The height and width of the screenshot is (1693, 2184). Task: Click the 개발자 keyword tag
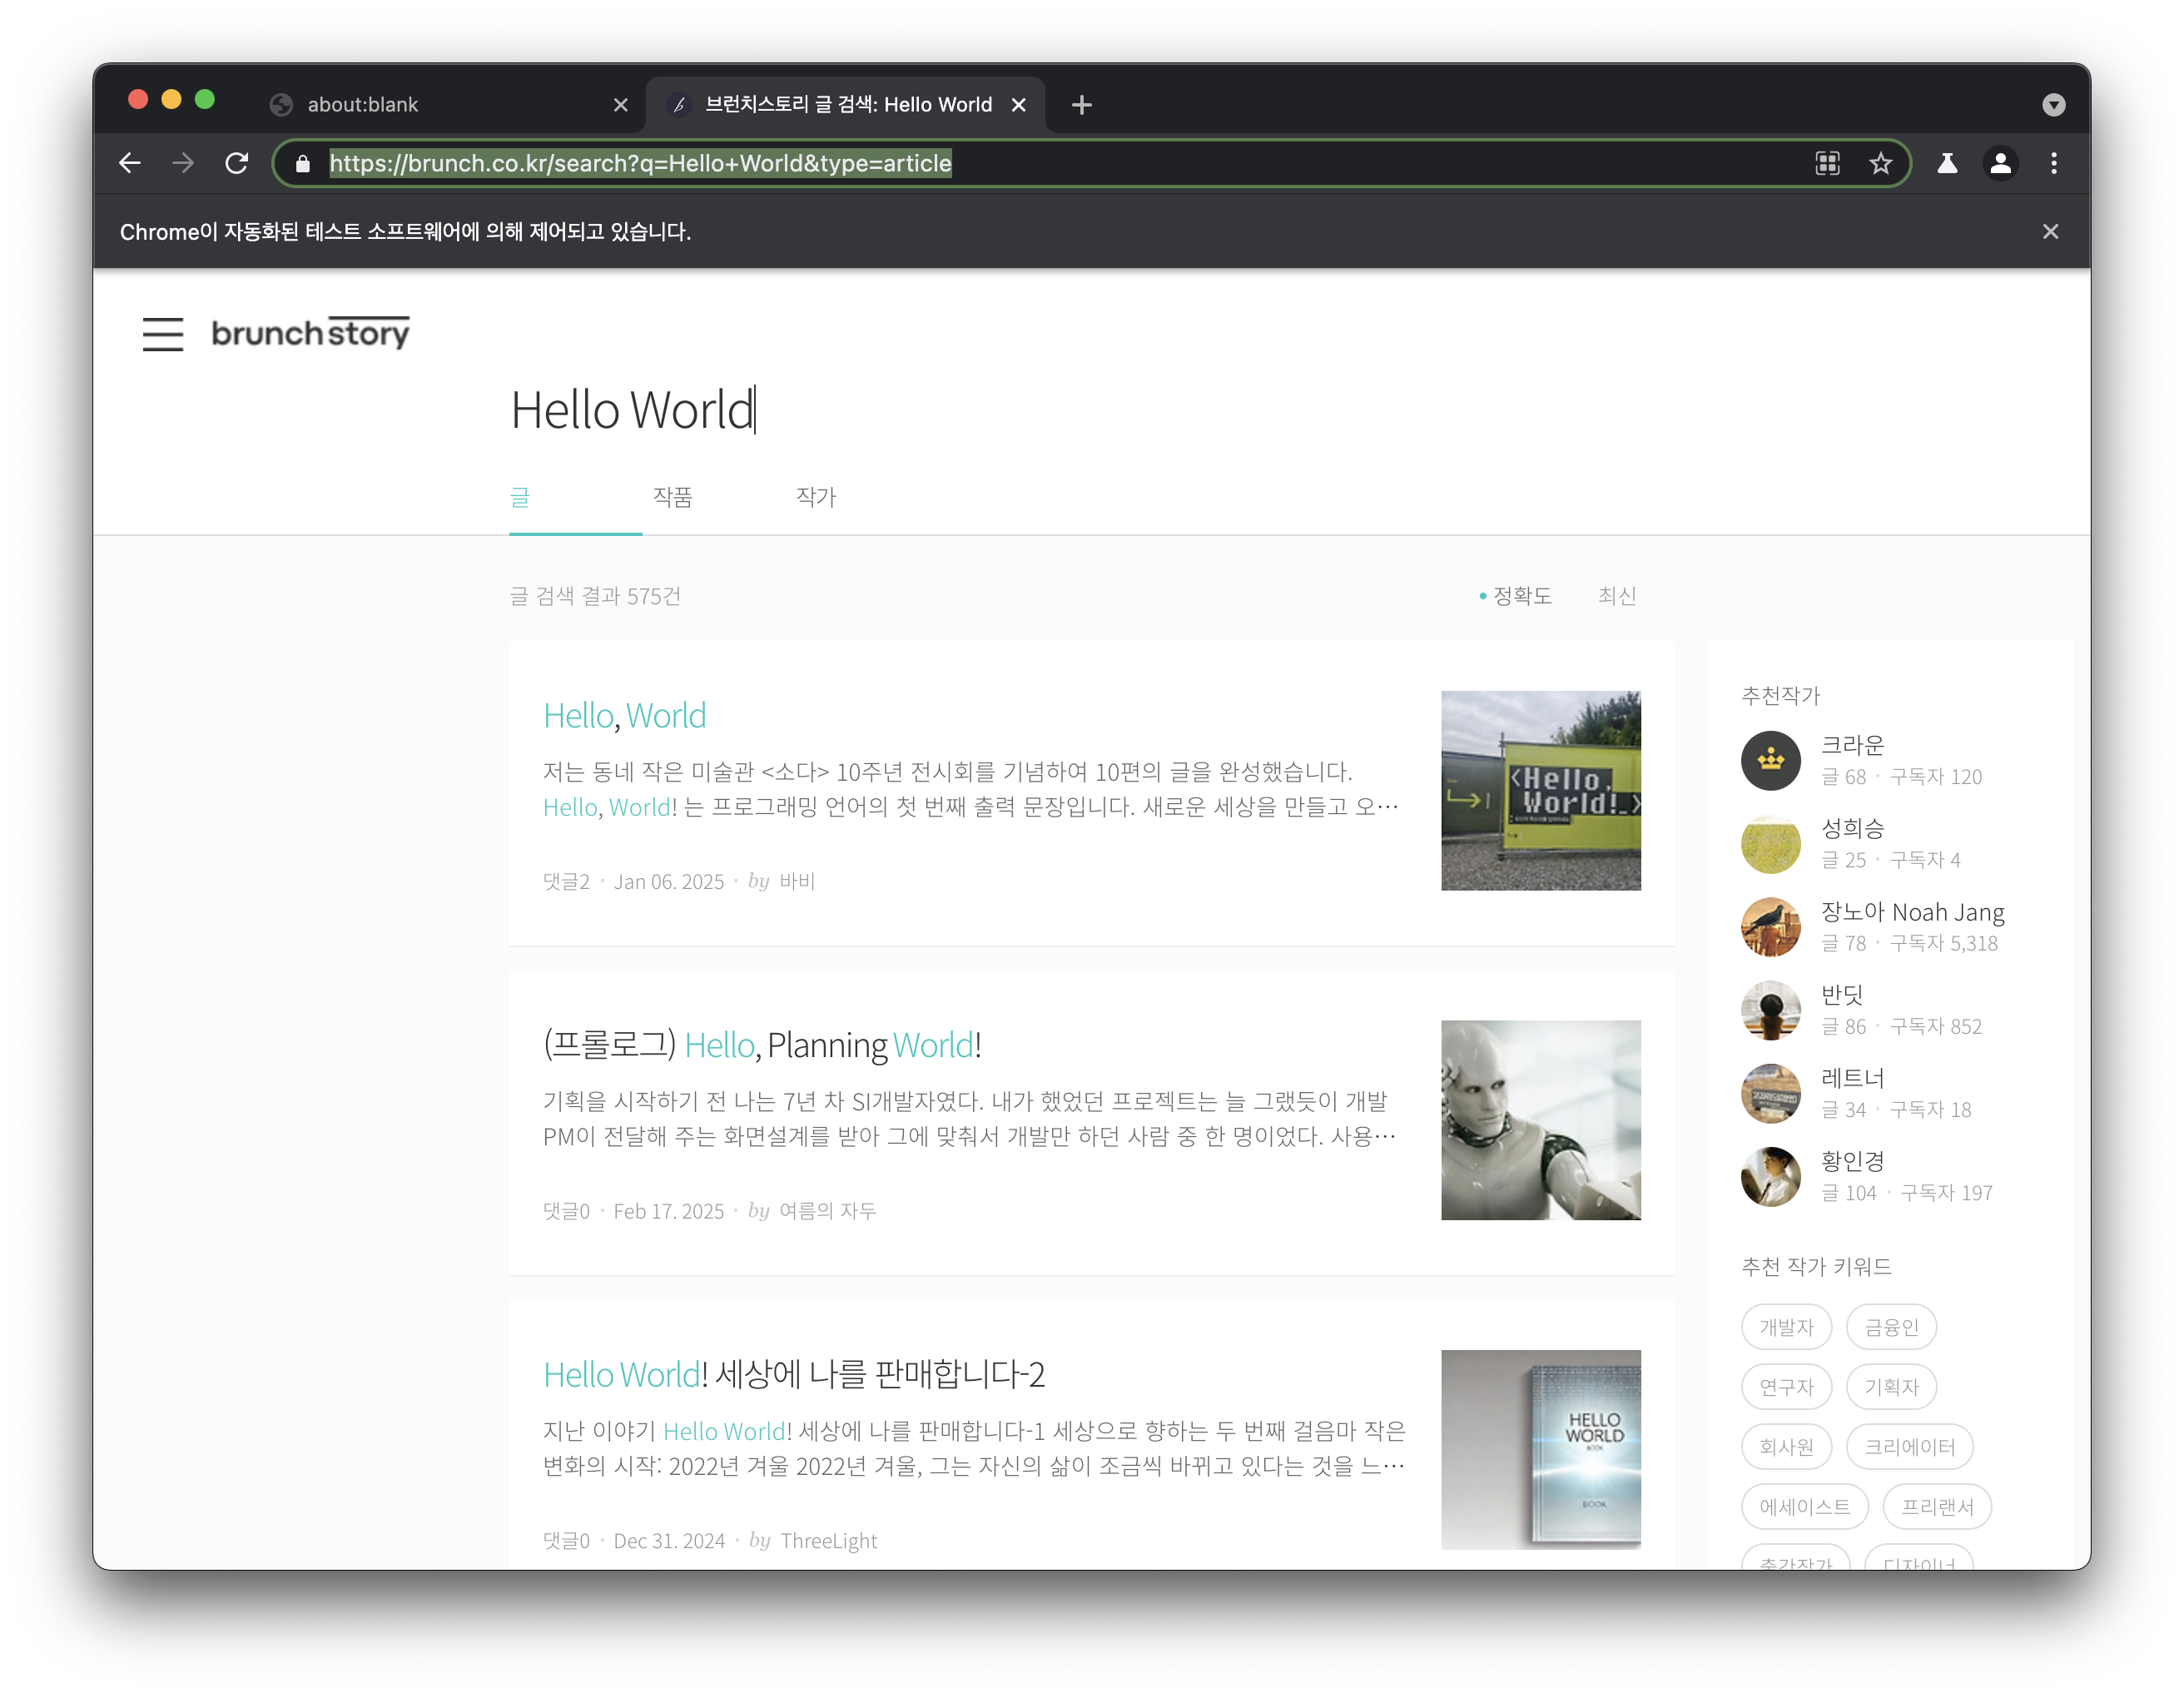(1786, 1327)
